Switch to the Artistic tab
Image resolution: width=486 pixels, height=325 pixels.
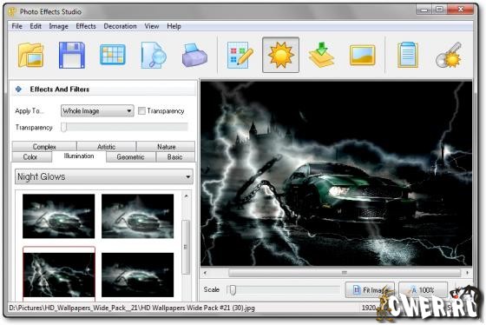[106, 147]
